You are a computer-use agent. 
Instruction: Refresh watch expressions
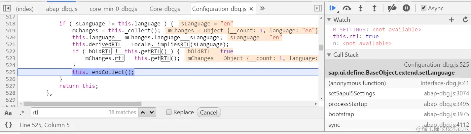[x=465, y=20]
